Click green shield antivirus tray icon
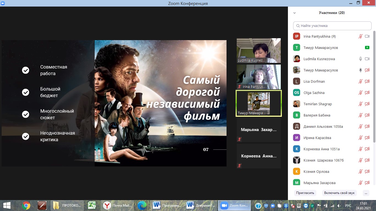Screen dimensions: 376x211 [312, 206]
